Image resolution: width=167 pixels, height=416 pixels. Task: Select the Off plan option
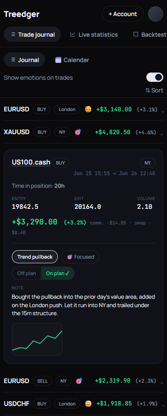click(27, 273)
